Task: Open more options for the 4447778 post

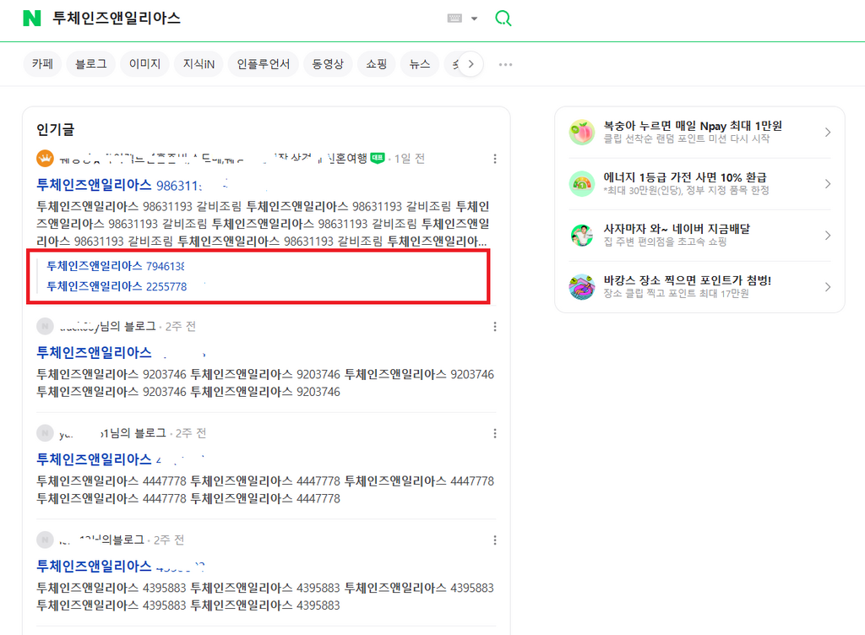Action: 495,433
